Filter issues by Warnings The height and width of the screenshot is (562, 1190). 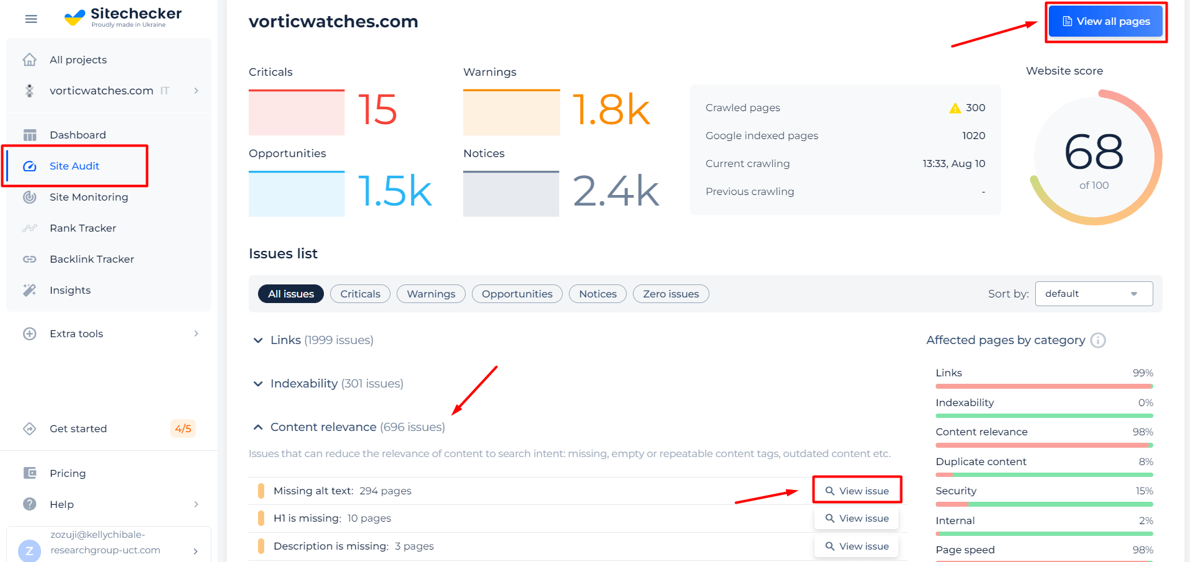pyautogui.click(x=431, y=294)
